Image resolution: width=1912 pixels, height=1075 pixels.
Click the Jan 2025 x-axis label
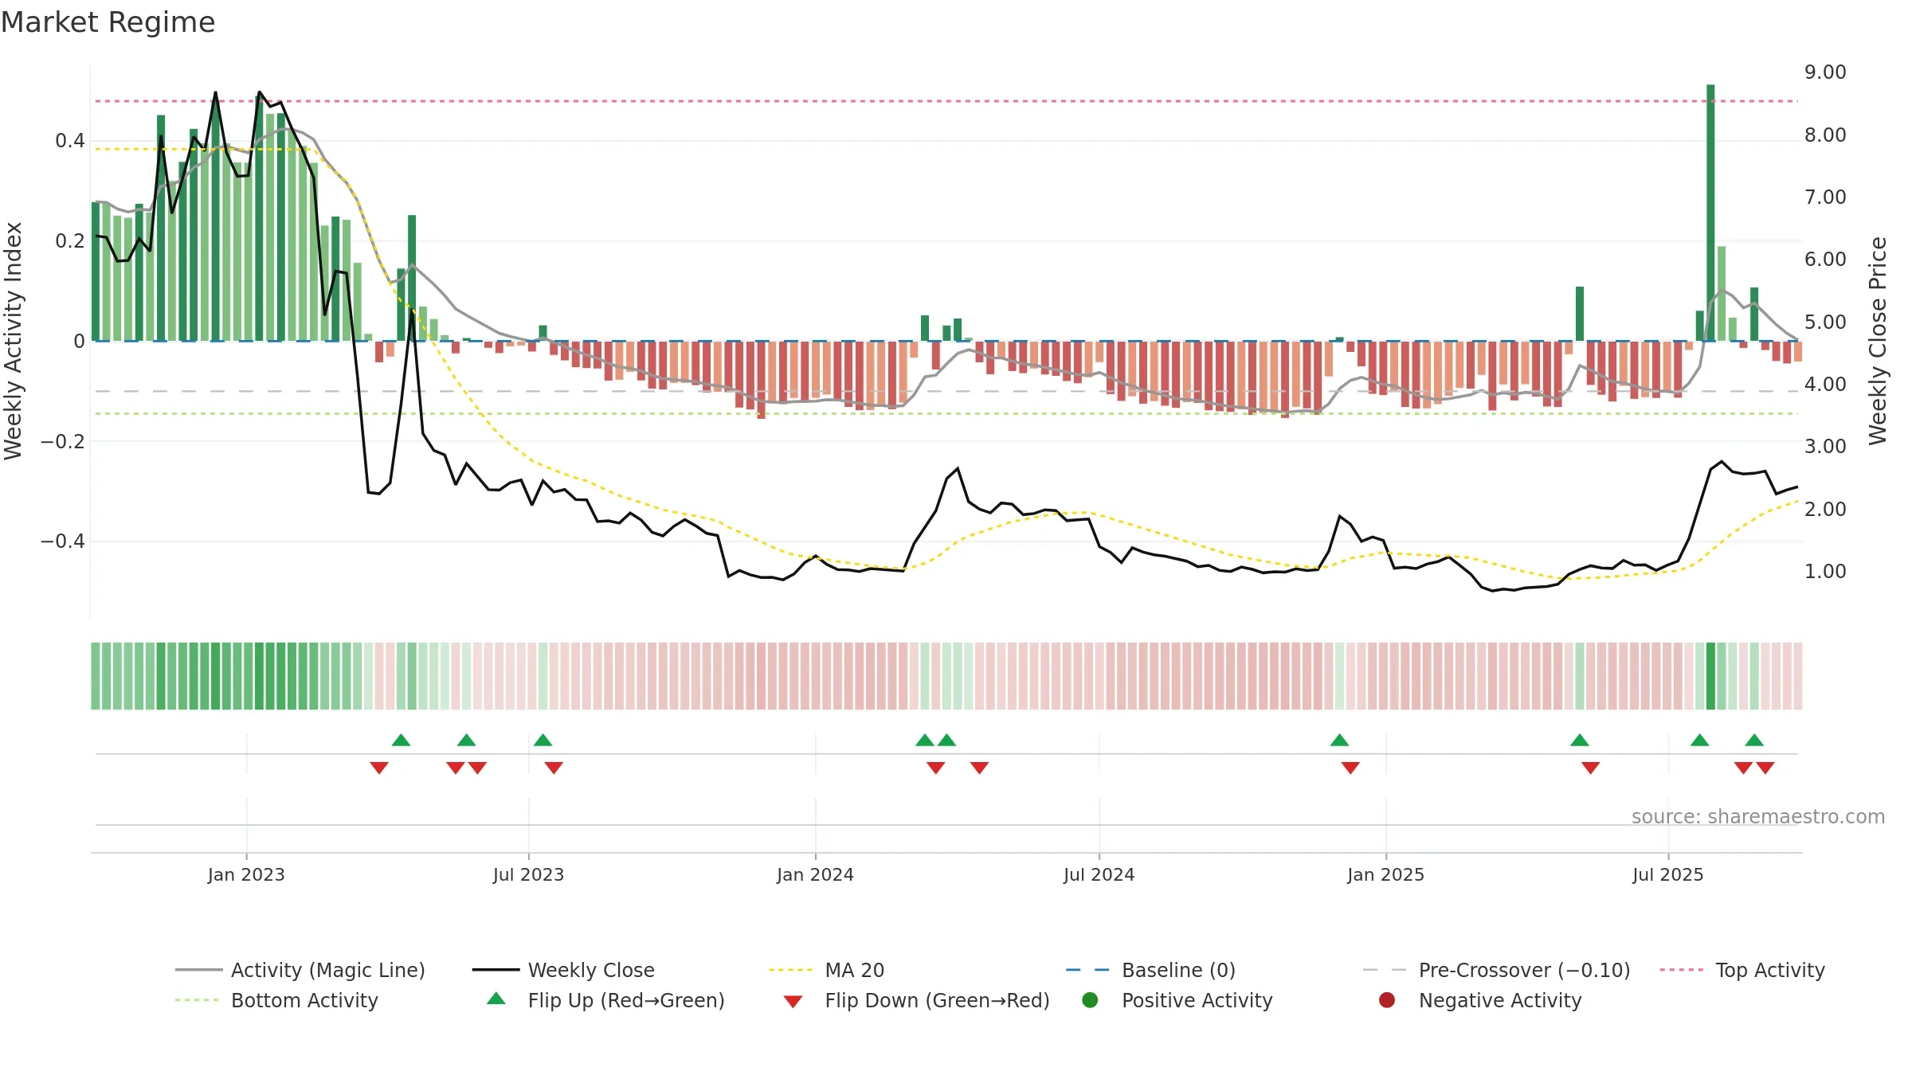click(x=1385, y=874)
